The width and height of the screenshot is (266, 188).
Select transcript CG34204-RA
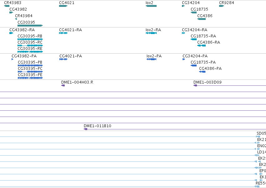(183, 33)
